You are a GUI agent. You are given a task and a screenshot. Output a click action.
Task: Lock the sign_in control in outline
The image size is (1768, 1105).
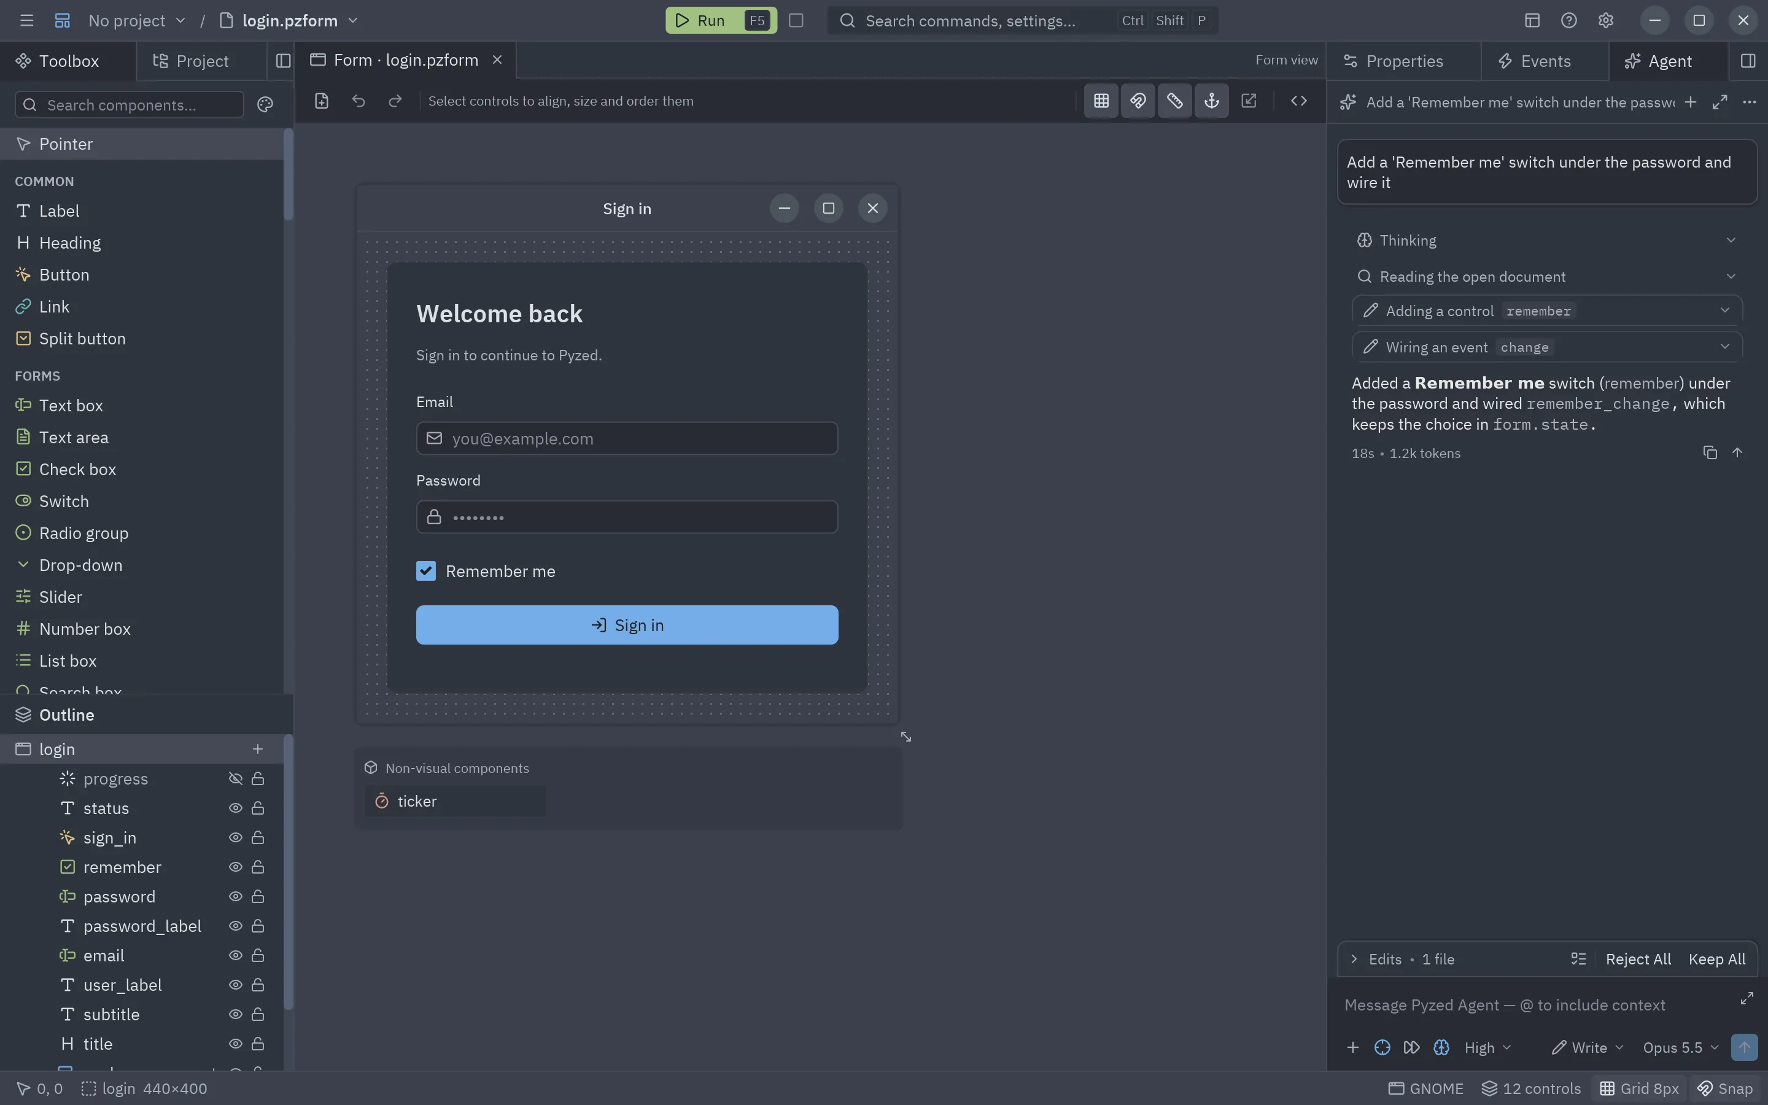(x=258, y=837)
